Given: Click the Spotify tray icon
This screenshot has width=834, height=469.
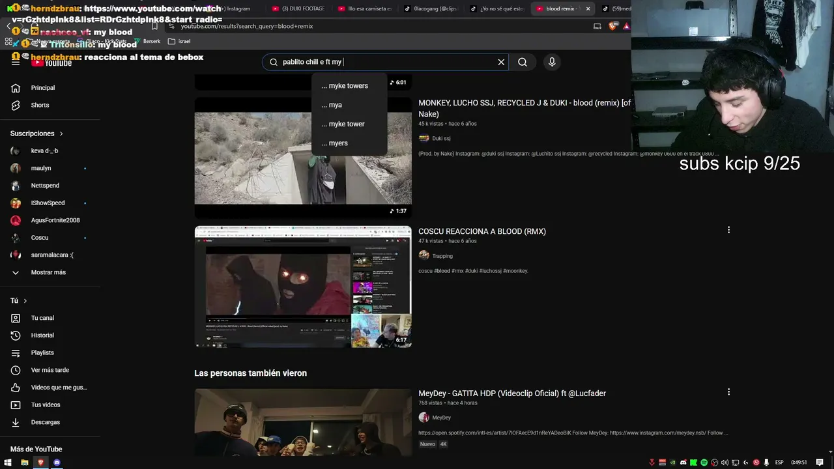Looking at the screenshot, I should [704, 462].
